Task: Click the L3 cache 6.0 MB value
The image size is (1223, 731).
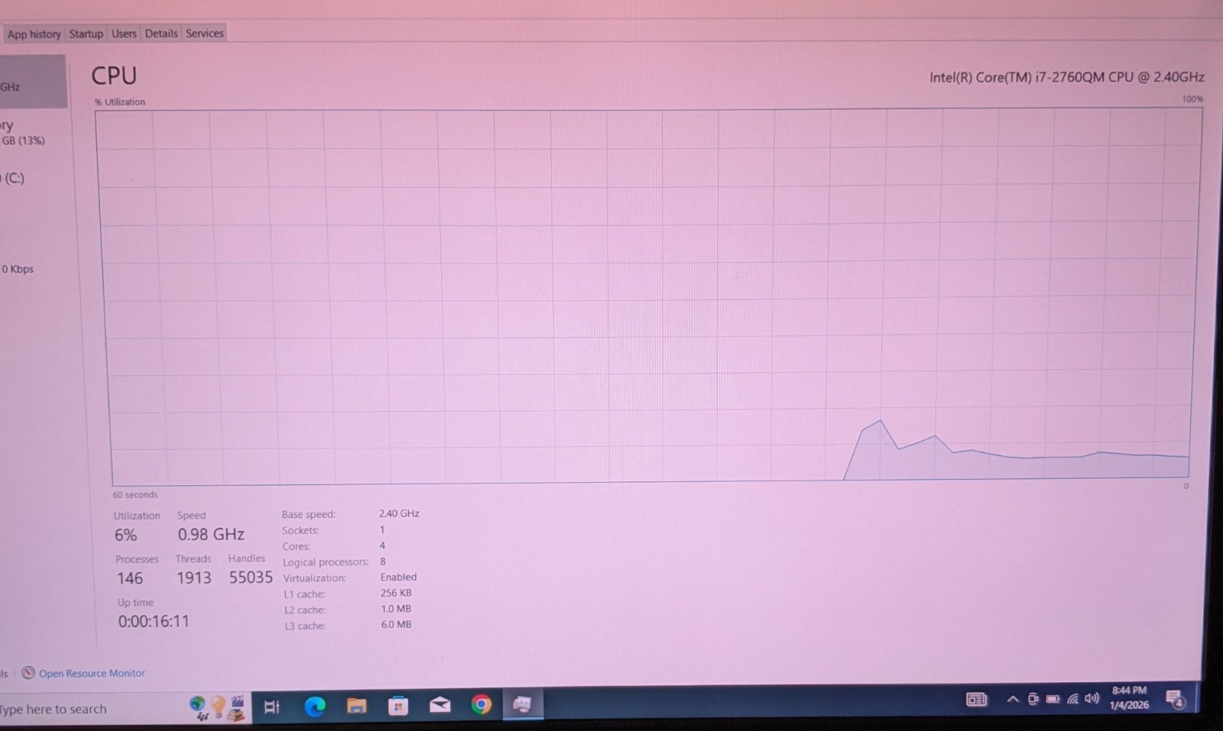Action: [396, 624]
